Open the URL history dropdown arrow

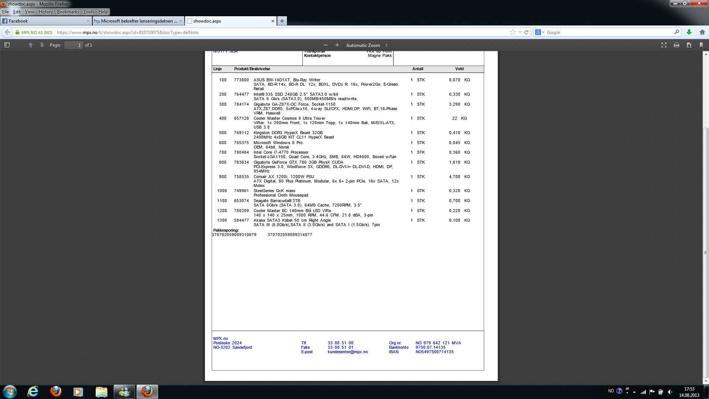520,33
